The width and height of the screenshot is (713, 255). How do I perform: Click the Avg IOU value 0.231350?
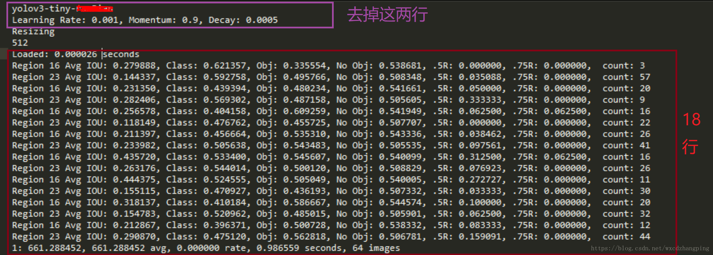click(134, 88)
